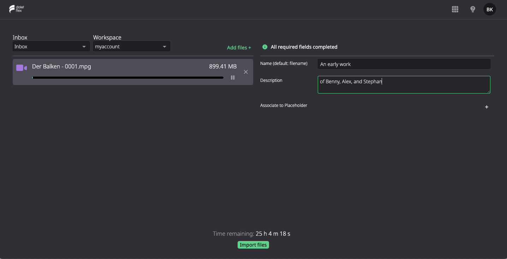Open the Workspace selector showing myaccount
The width and height of the screenshot is (507, 259).
coord(131,46)
